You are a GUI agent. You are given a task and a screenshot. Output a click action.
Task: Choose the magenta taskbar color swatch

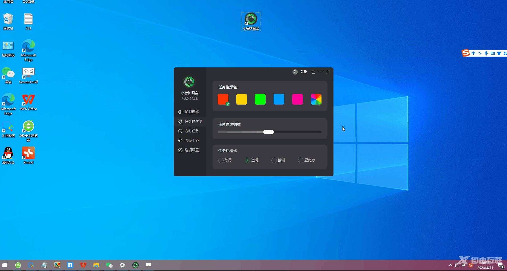pos(298,99)
